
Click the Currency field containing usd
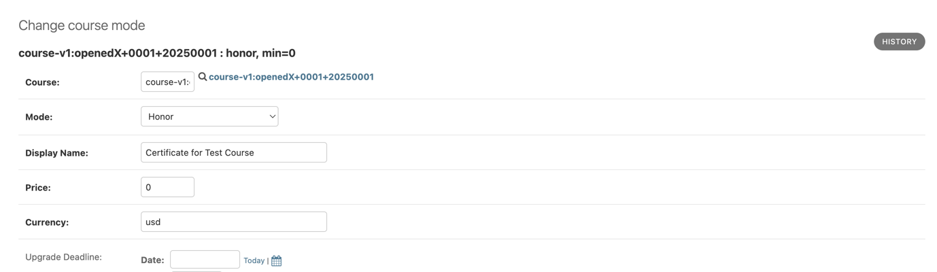[233, 222]
